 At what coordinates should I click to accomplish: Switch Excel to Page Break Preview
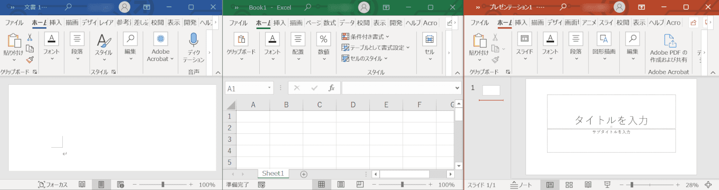tap(360, 185)
